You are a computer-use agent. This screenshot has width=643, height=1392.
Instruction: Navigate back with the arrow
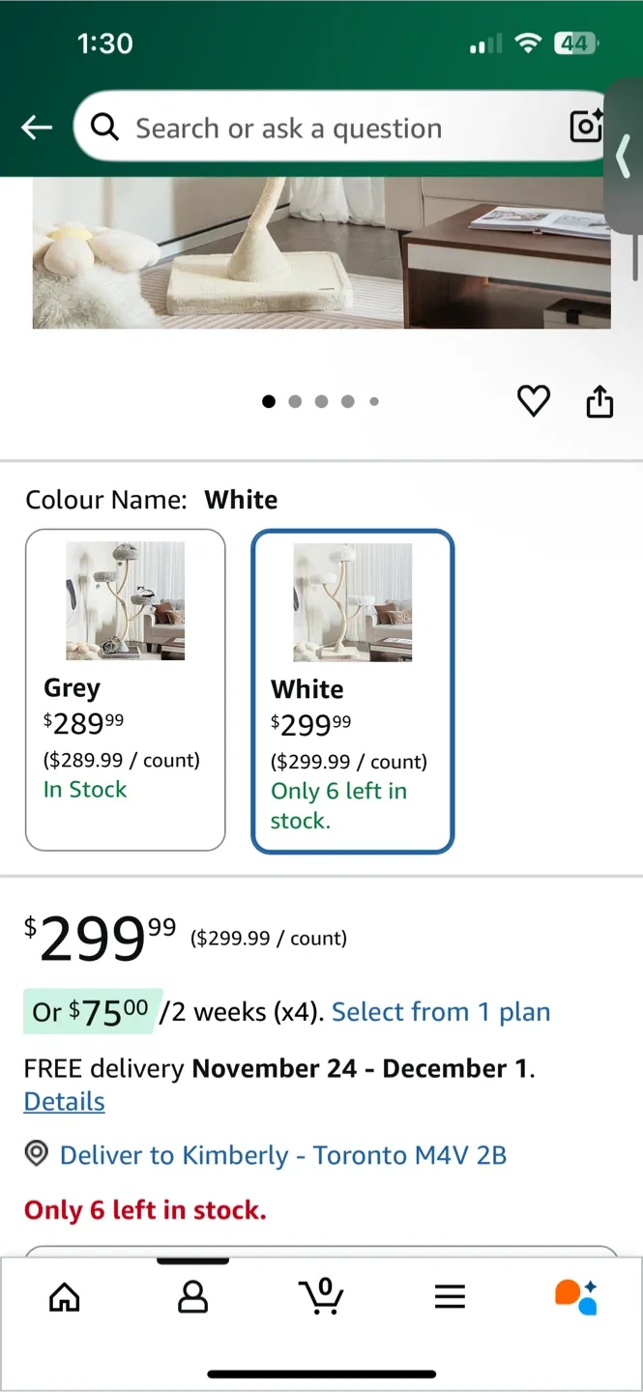36,127
